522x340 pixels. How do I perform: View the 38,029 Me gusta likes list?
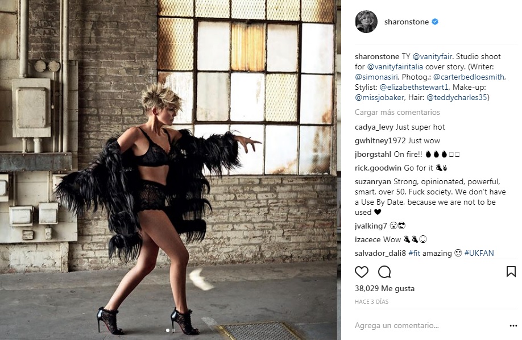coord(384,288)
